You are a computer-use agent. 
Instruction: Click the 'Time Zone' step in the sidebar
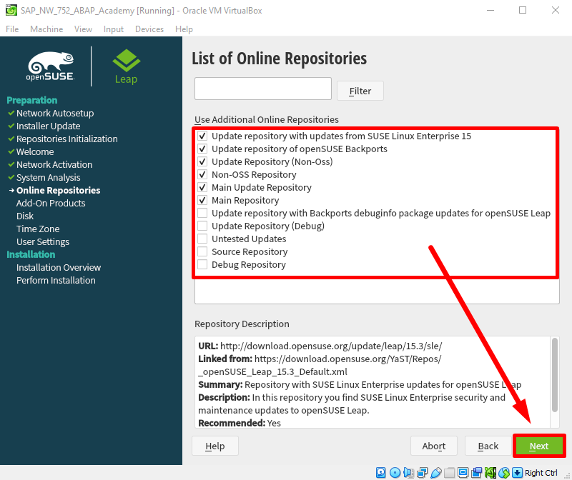tap(38, 229)
